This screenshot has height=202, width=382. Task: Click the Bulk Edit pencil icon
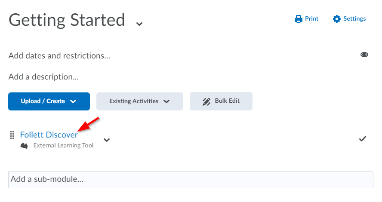(x=206, y=101)
